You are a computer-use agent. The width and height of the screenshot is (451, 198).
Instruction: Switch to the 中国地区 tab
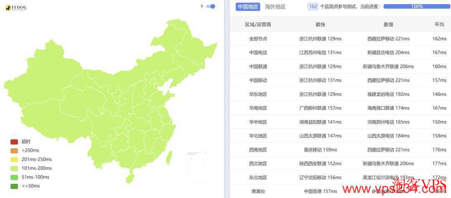(x=248, y=7)
